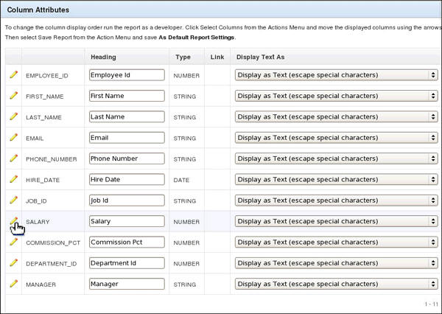The height and width of the screenshot is (314, 442).
Task: Click the edit pencil icon for EMPLOYEE_ID
Action: click(x=13, y=74)
